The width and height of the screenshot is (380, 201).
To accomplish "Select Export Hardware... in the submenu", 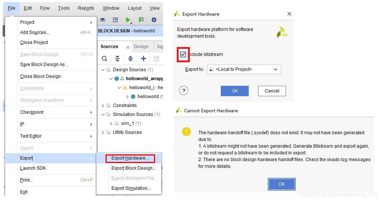I will 130,158.
